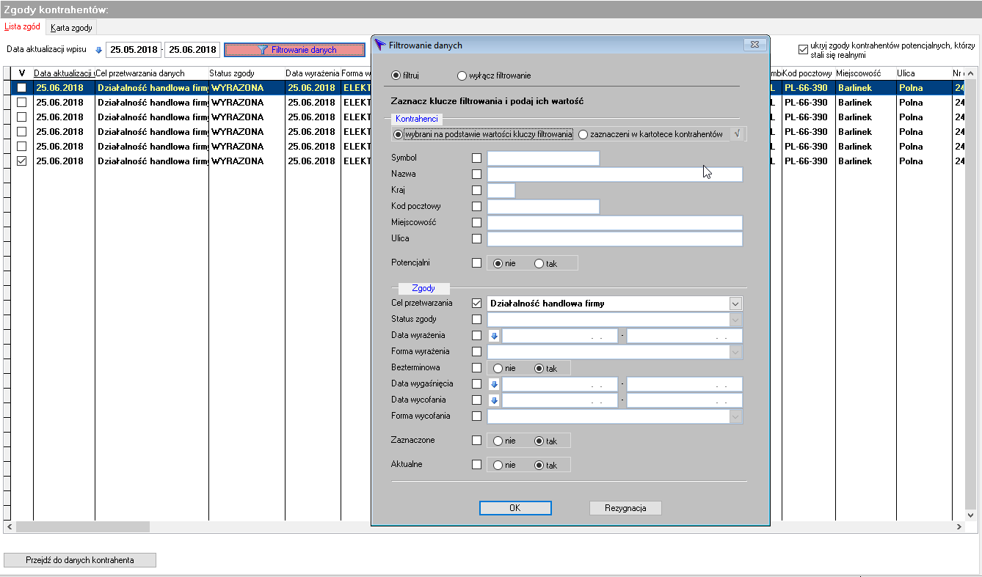Screen dimensions: 982x577
Task: Click the checkmark icon beside kartotece kontrahentów
Action: click(737, 134)
